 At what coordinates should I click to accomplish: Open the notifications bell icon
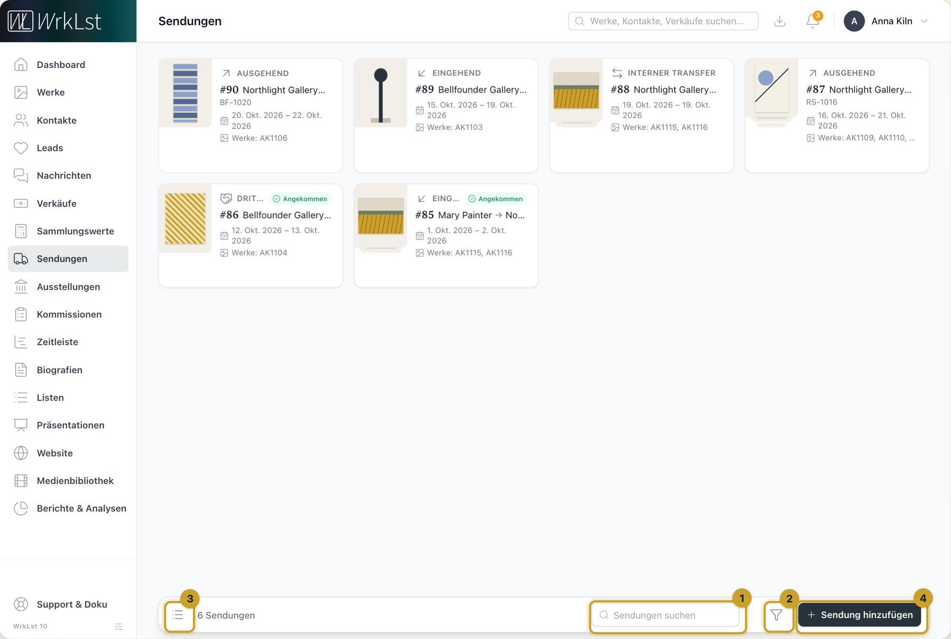click(x=813, y=21)
